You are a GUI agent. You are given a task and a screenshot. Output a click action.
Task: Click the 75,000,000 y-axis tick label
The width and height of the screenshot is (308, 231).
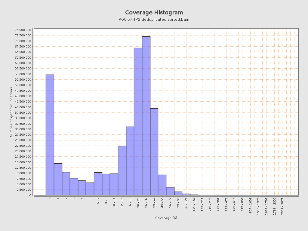click(x=23, y=30)
